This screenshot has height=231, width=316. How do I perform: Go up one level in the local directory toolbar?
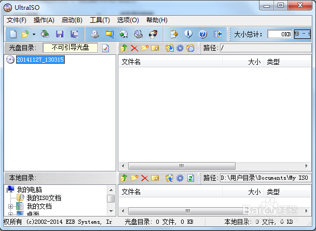tap(123, 178)
